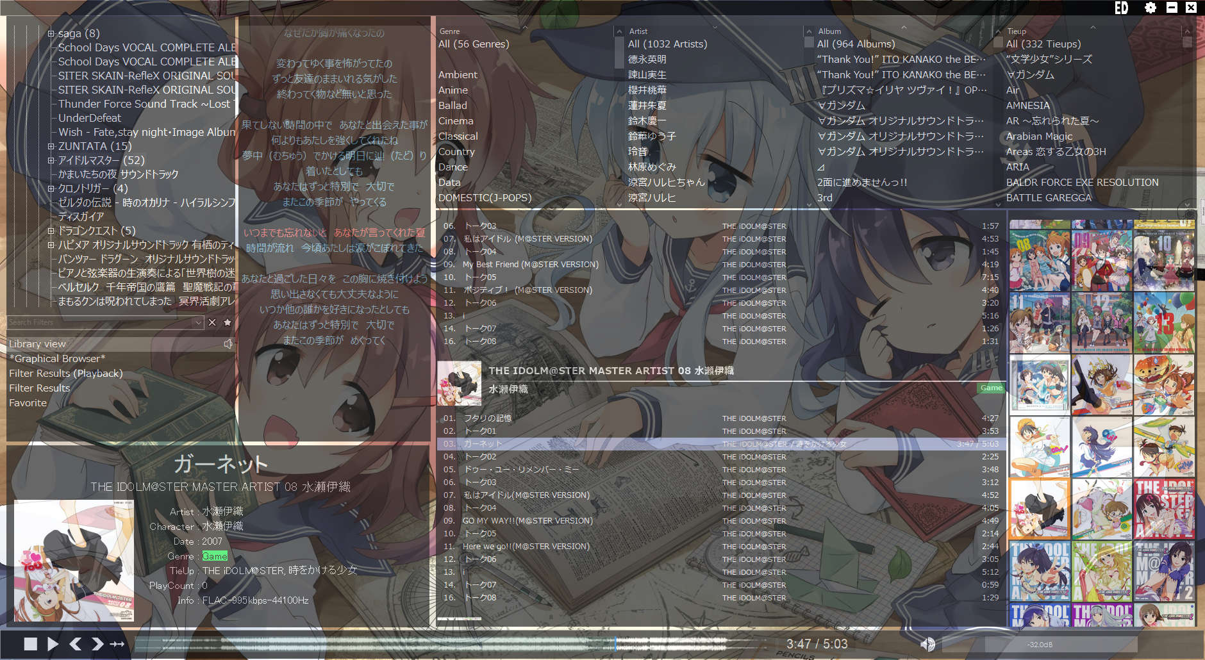Expand the アイドルマスター (52) tree node
Viewport: 1205px width, 660px height.
51,160
